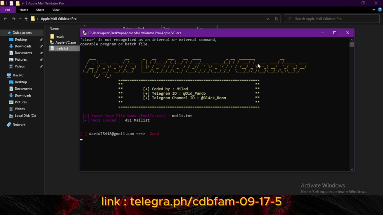Open the Quick Access Toolbar customize dropdown
This screenshot has height=215, width=383.
pyautogui.click(x=23, y=4)
